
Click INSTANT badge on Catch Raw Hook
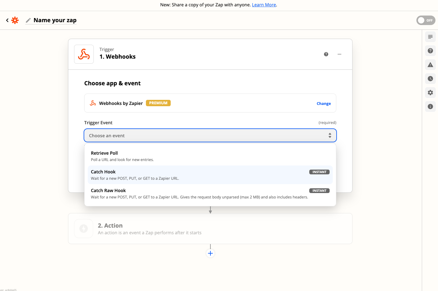(x=319, y=191)
